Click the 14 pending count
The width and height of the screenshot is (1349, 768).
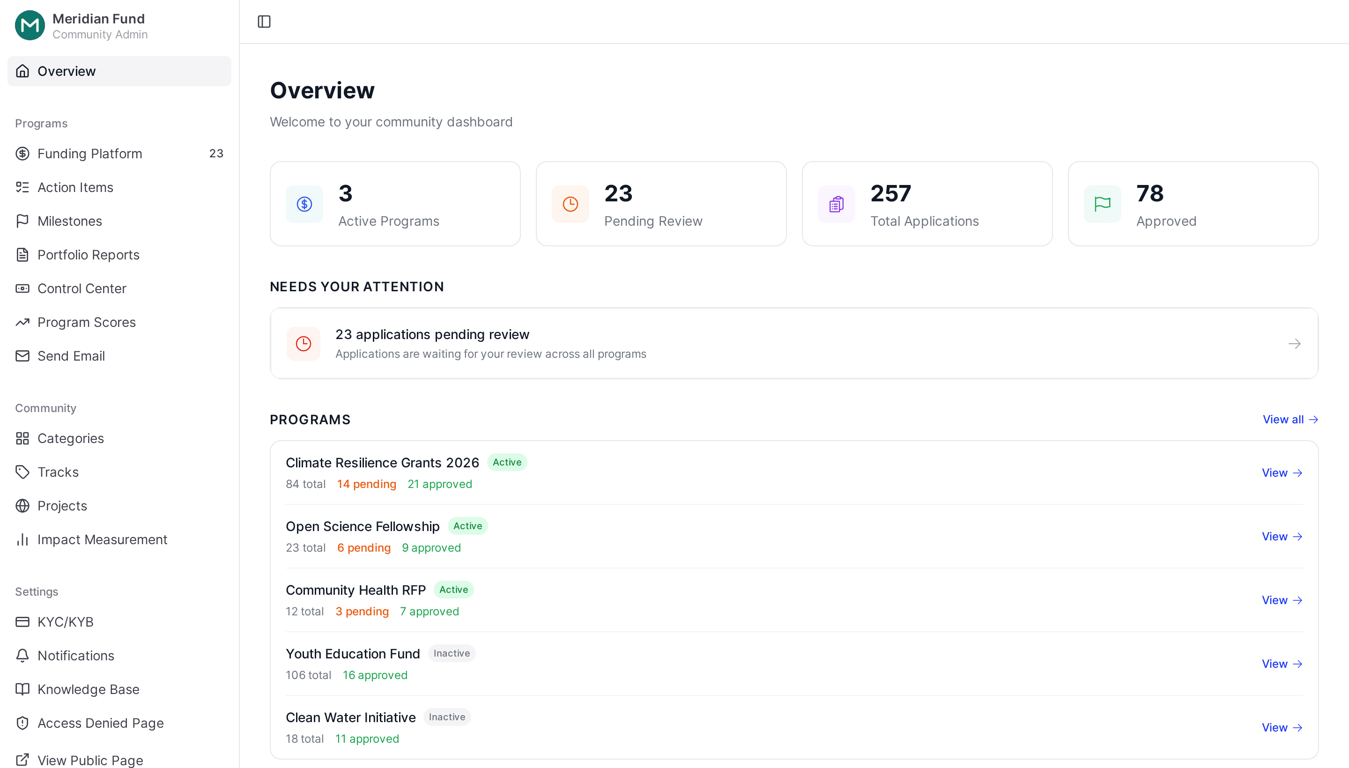[367, 484]
